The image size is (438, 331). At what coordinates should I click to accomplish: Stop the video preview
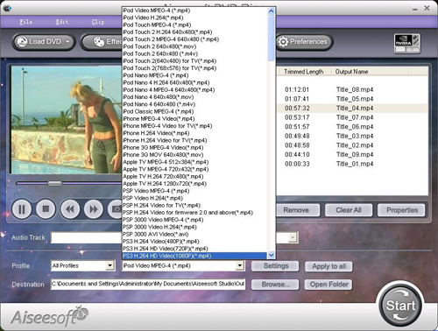pyautogui.click(x=46, y=209)
